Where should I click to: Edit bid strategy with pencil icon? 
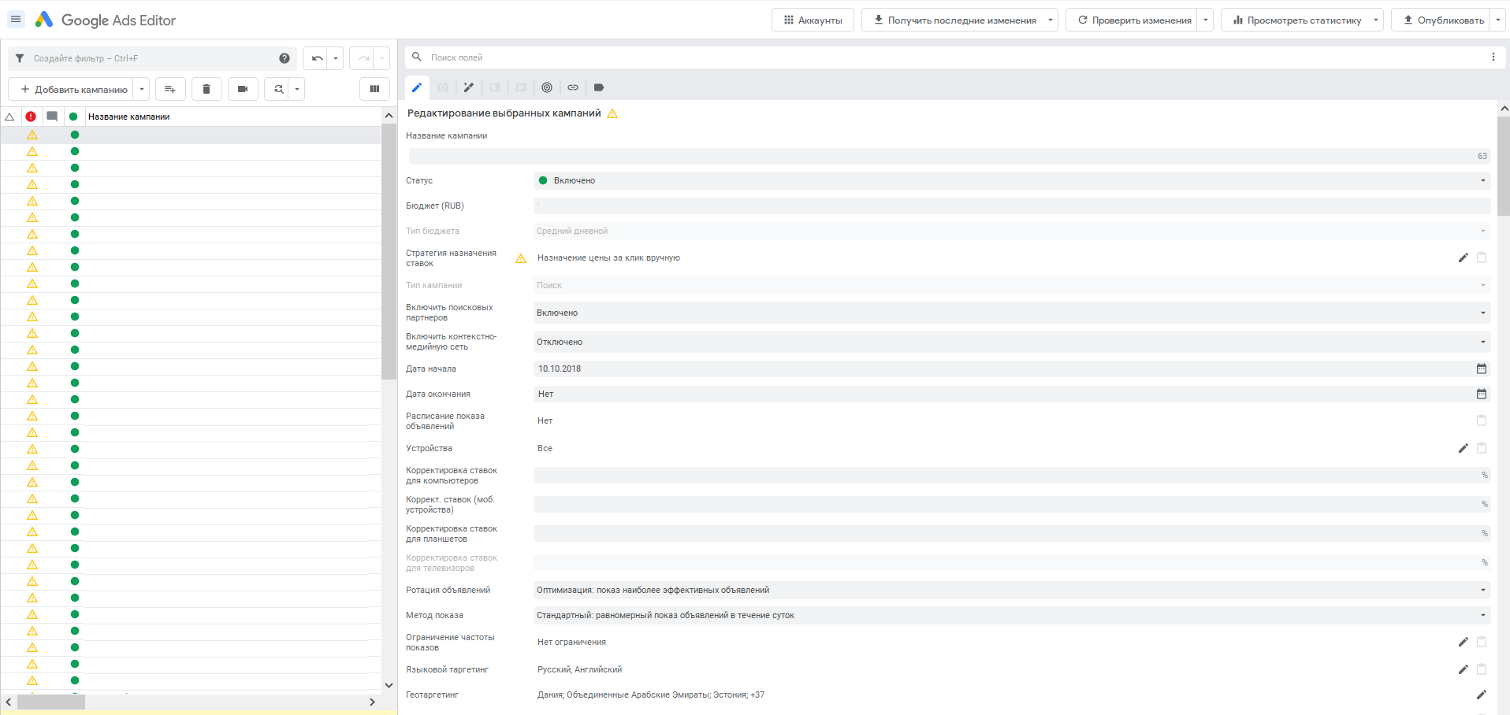(1463, 257)
